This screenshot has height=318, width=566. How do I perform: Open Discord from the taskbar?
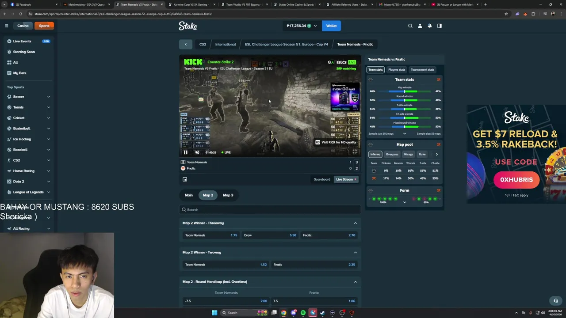click(293, 313)
